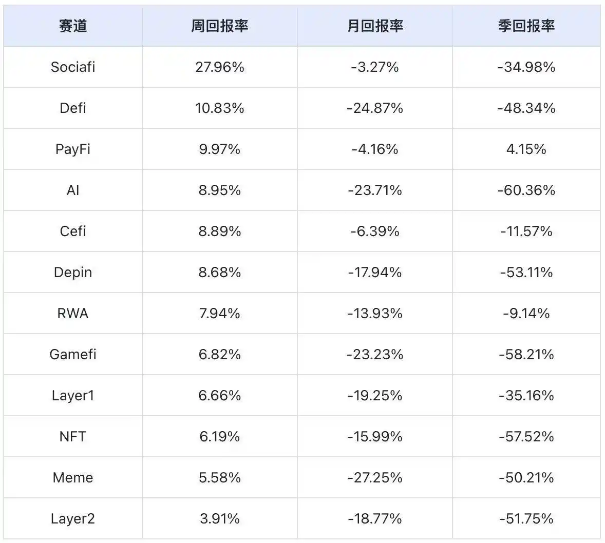The height and width of the screenshot is (543, 605).
Task: Select the Depin sector cell
Action: (x=73, y=272)
